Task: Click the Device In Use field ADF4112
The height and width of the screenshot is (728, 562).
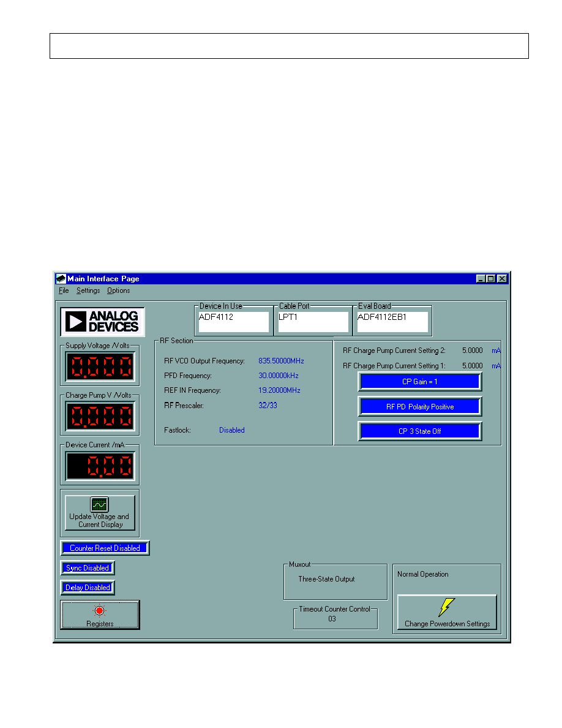Action: coord(234,321)
